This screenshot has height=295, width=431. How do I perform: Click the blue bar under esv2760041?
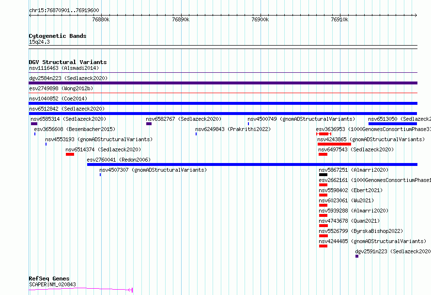(252, 164)
